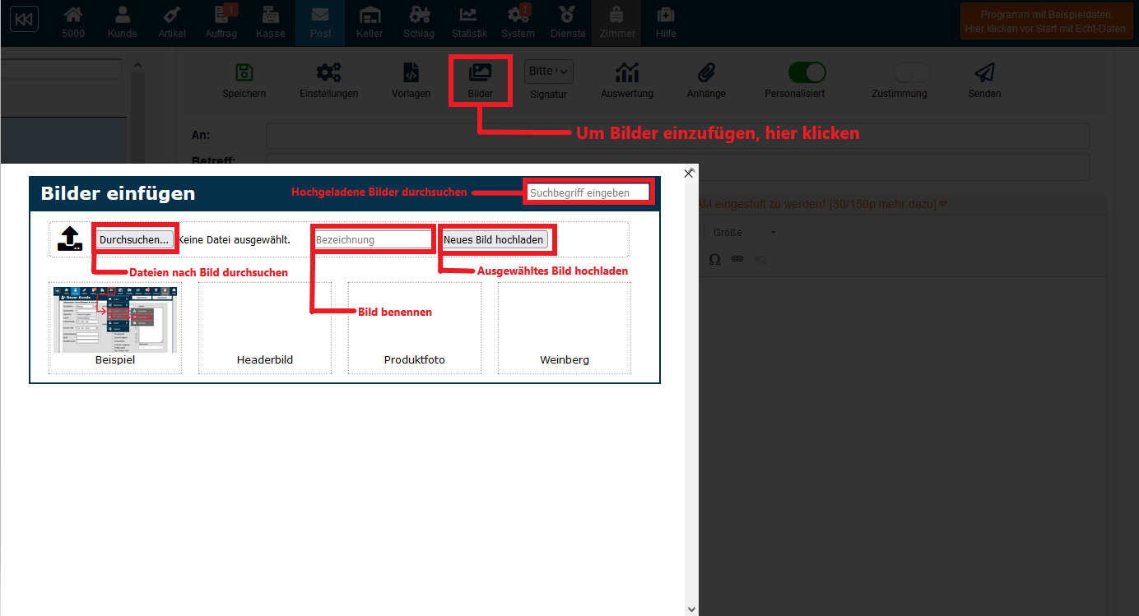1139x616 pixels.
Task: Close the help popup with the X
Action: pos(689,173)
